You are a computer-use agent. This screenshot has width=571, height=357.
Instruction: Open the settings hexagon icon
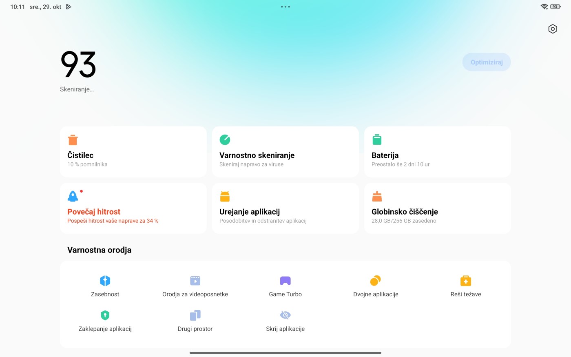coord(552,29)
